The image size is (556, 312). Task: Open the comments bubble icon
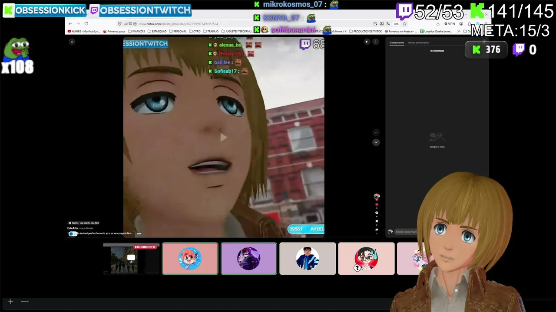377,213
